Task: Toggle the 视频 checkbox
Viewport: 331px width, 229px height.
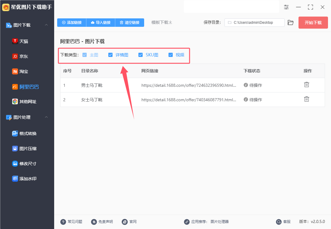Action: point(171,55)
